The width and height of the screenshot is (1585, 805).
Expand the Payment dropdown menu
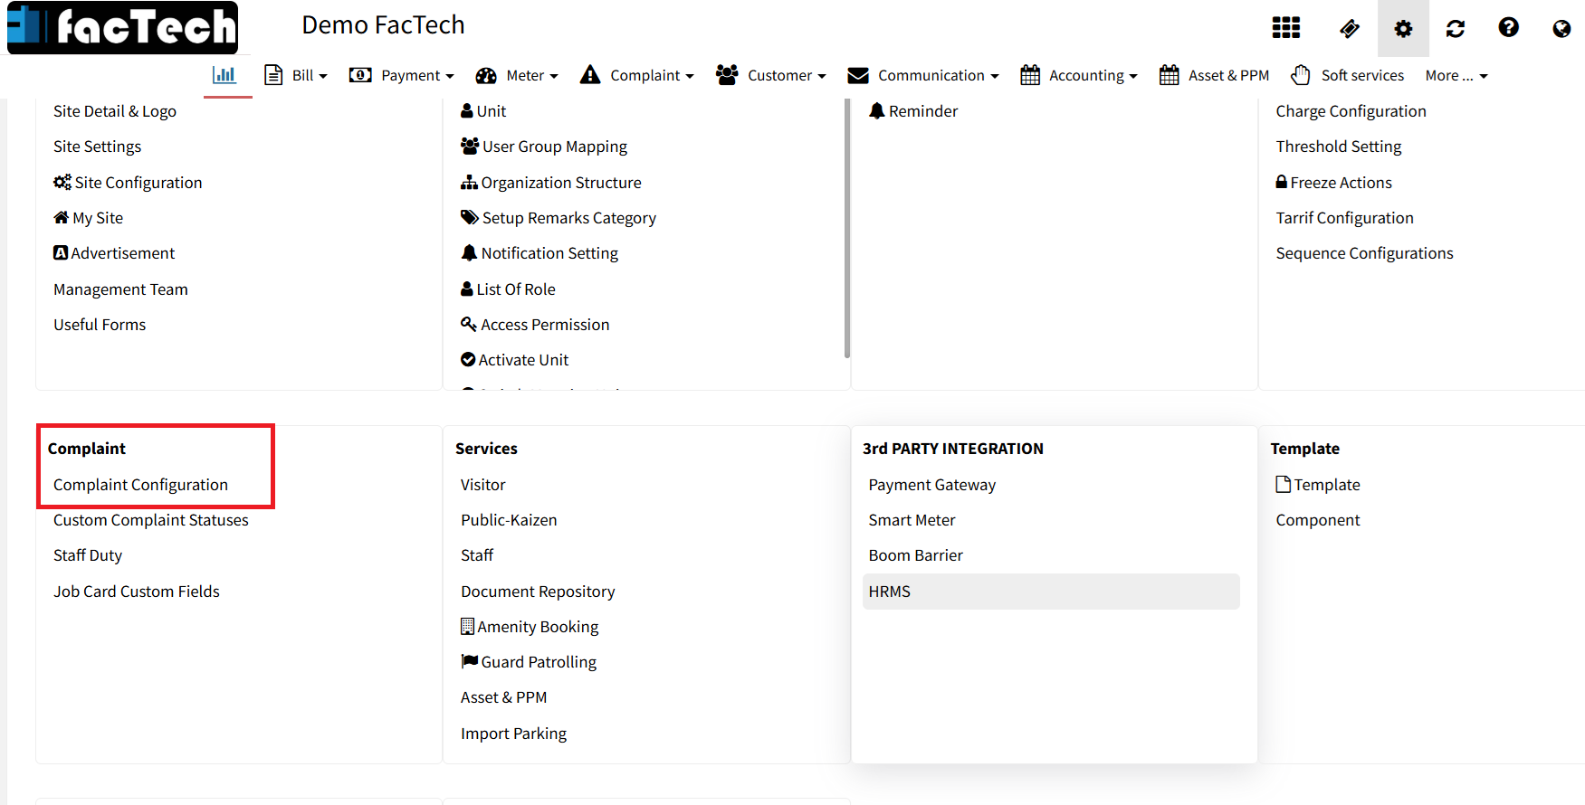[402, 76]
